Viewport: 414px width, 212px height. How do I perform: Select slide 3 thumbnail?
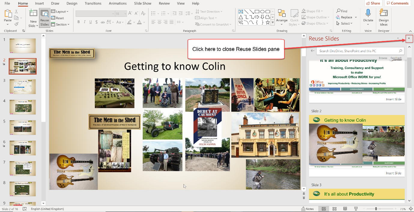point(23,87)
